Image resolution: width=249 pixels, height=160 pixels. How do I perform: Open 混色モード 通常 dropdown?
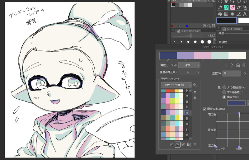click(x=189, y=65)
